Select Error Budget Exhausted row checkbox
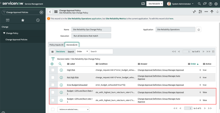 click(x=53, y=85)
